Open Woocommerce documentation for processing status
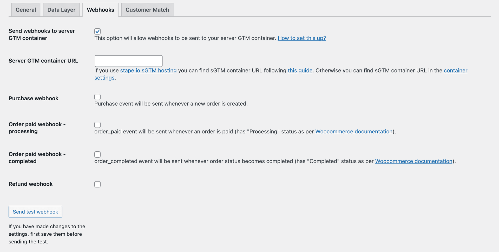This screenshot has width=499, height=252. [x=354, y=132]
